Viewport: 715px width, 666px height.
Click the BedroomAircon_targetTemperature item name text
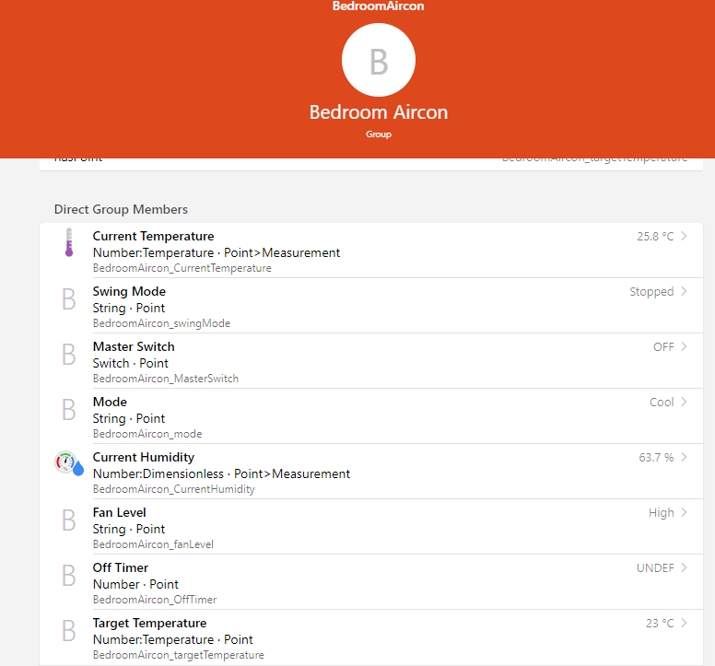(x=178, y=655)
